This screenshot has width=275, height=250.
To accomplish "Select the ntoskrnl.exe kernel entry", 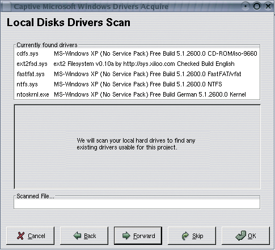I will coord(137,94).
